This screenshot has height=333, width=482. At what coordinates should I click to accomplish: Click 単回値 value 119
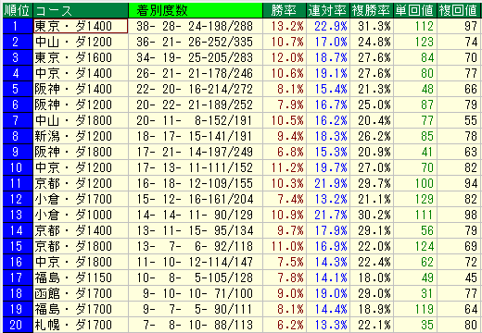click(415, 309)
